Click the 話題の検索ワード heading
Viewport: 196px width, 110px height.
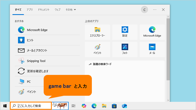click(x=102, y=64)
